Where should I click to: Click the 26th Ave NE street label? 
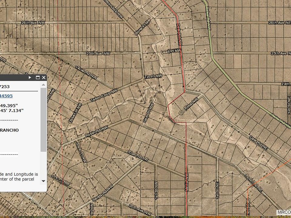pyautogui.click(x=280, y=23)
